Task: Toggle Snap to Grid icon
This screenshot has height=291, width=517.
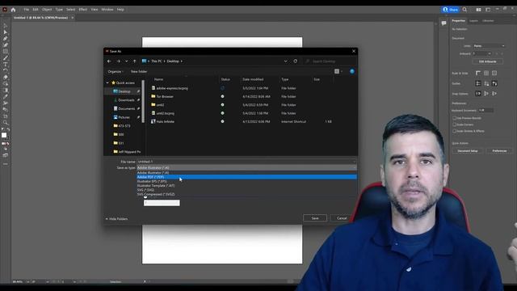Action: click(x=494, y=94)
